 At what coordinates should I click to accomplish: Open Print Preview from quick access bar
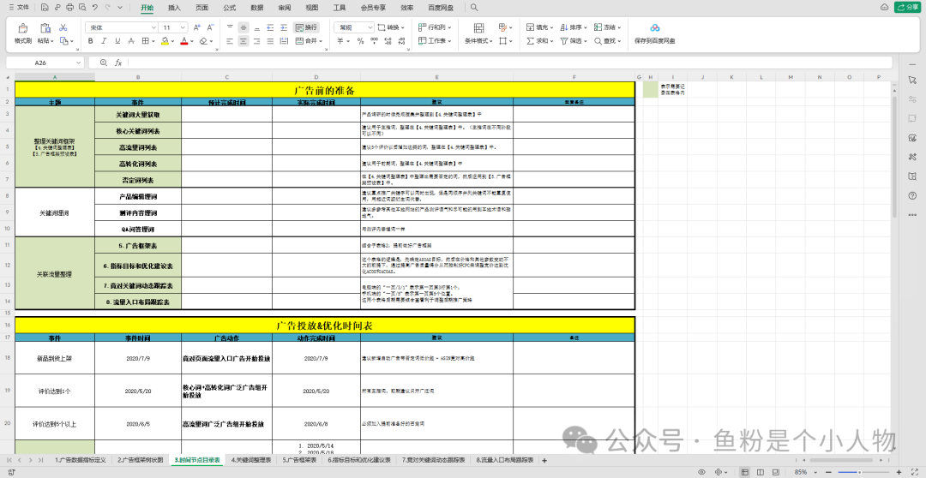click(x=81, y=8)
